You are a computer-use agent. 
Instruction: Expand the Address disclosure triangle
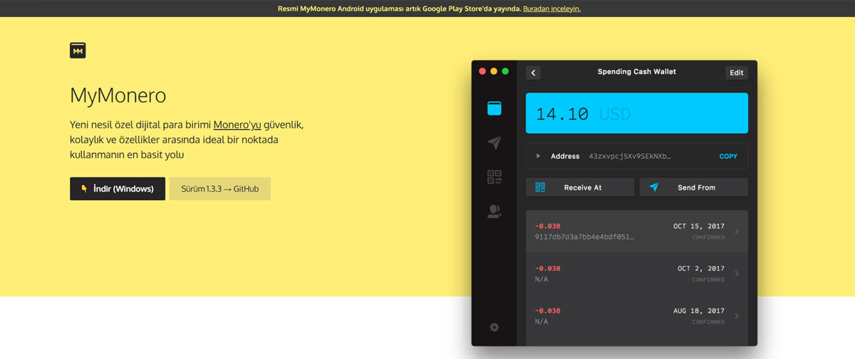coord(538,156)
